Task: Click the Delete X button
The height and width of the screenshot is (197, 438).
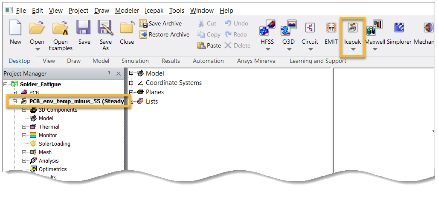Action: click(x=238, y=45)
